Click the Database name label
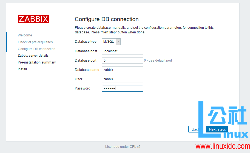250x153 pixels. [87, 70]
